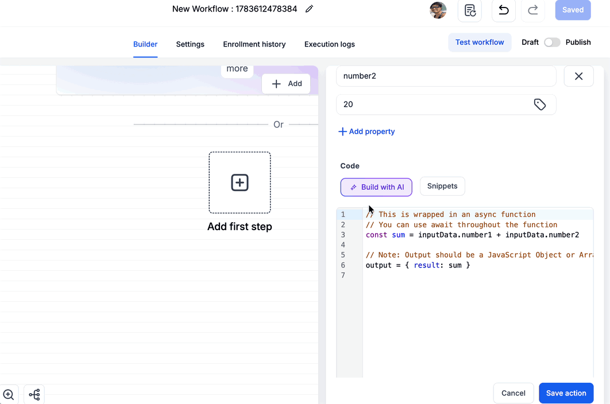Click the auto-layout tree icon

click(x=34, y=394)
